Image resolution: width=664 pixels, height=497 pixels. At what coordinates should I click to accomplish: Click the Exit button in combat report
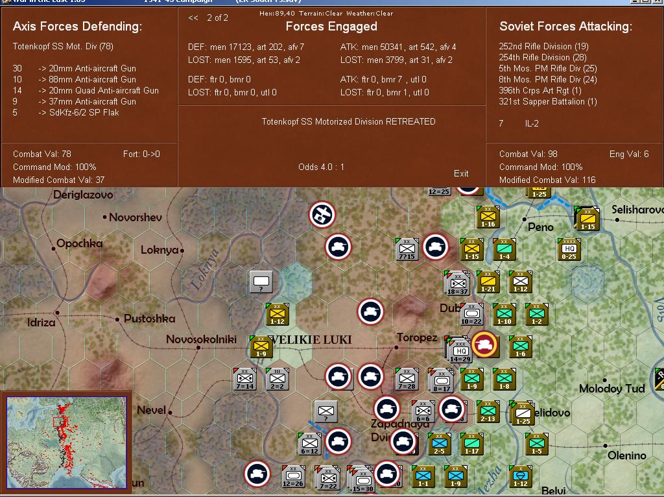(x=461, y=173)
